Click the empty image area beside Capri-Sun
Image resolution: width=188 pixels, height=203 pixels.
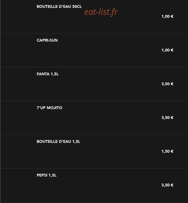pyautogui.click(x=18, y=50)
